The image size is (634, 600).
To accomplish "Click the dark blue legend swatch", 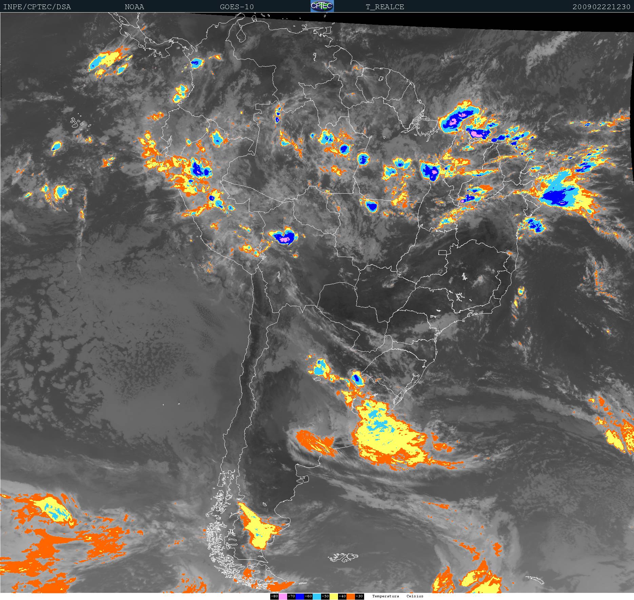I will point(300,596).
